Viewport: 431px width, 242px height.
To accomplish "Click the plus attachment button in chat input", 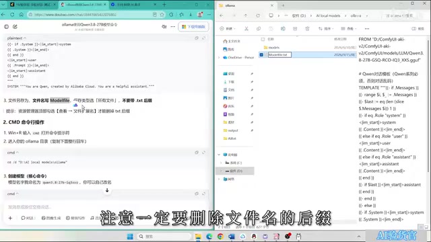I will pos(10,218).
